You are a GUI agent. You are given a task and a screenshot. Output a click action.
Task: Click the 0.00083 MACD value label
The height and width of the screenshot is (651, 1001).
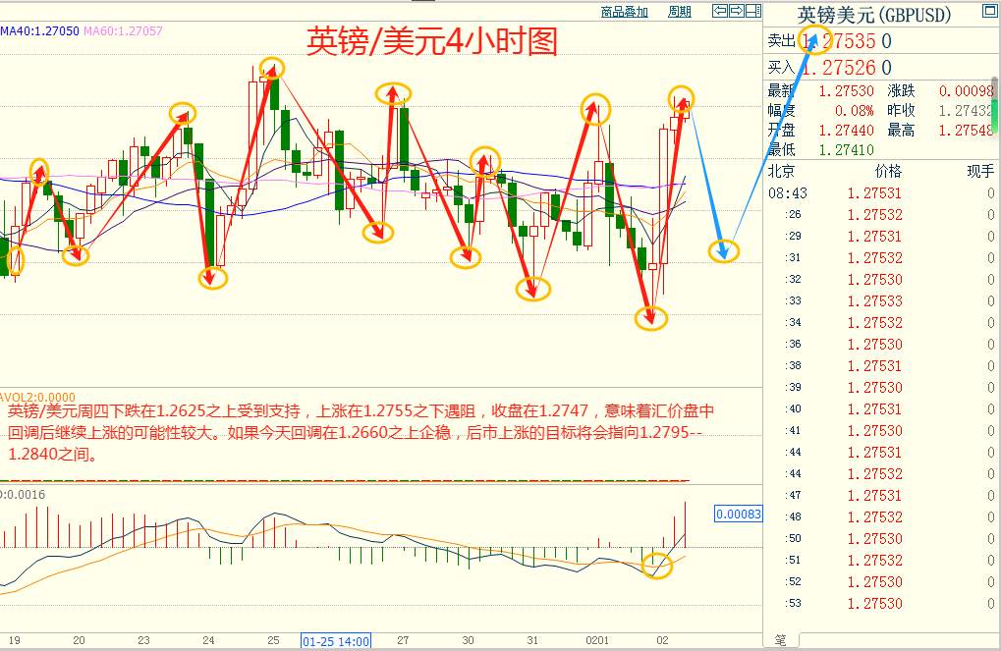tap(739, 514)
